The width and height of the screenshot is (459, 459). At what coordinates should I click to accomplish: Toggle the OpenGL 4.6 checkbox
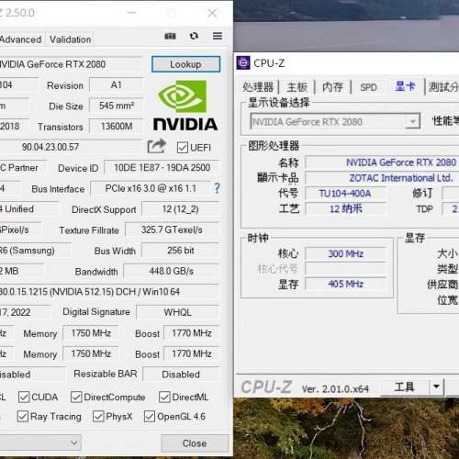[150, 416]
